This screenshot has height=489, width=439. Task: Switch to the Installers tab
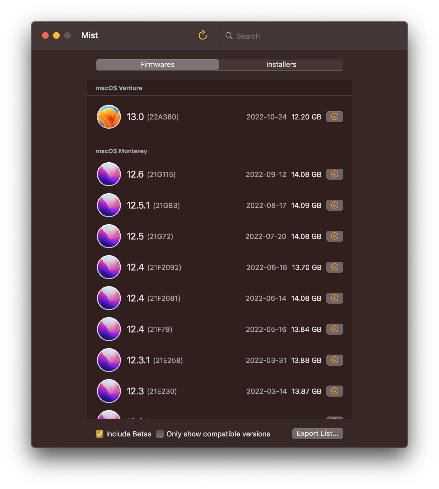click(281, 64)
